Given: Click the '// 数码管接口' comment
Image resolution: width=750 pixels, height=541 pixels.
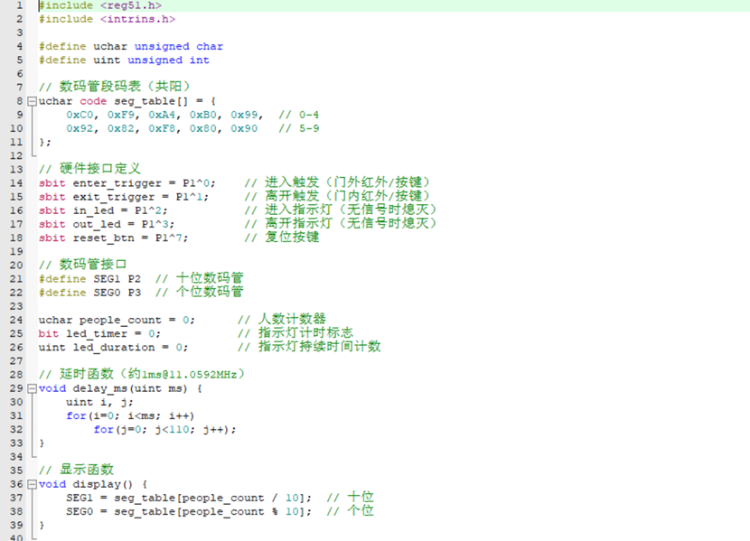Looking at the screenshot, I should coord(83,265).
